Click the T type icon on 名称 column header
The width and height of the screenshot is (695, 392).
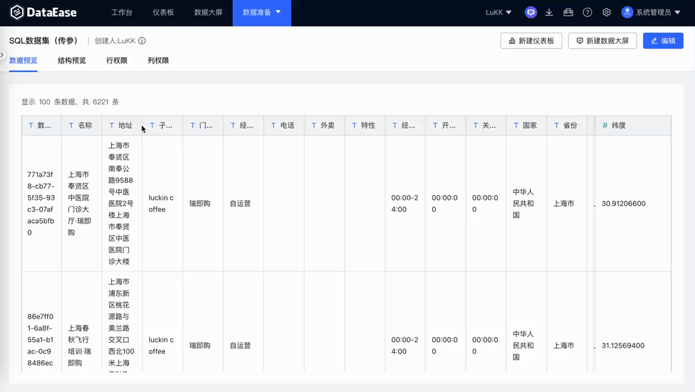point(71,125)
